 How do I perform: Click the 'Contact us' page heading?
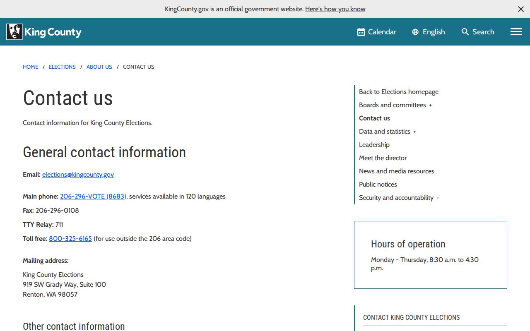[68, 98]
